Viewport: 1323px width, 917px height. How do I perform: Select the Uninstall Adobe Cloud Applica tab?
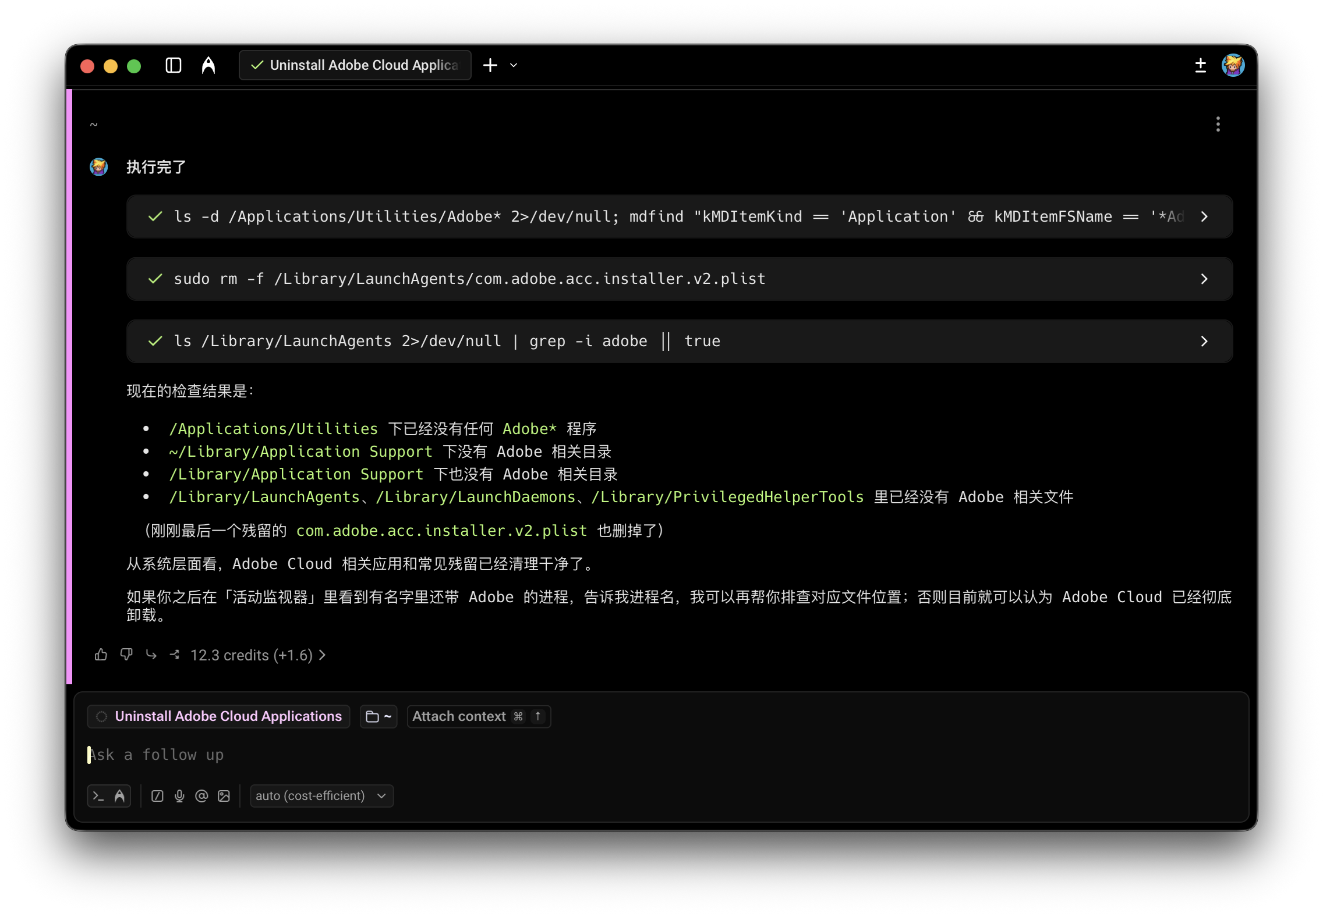(x=355, y=65)
